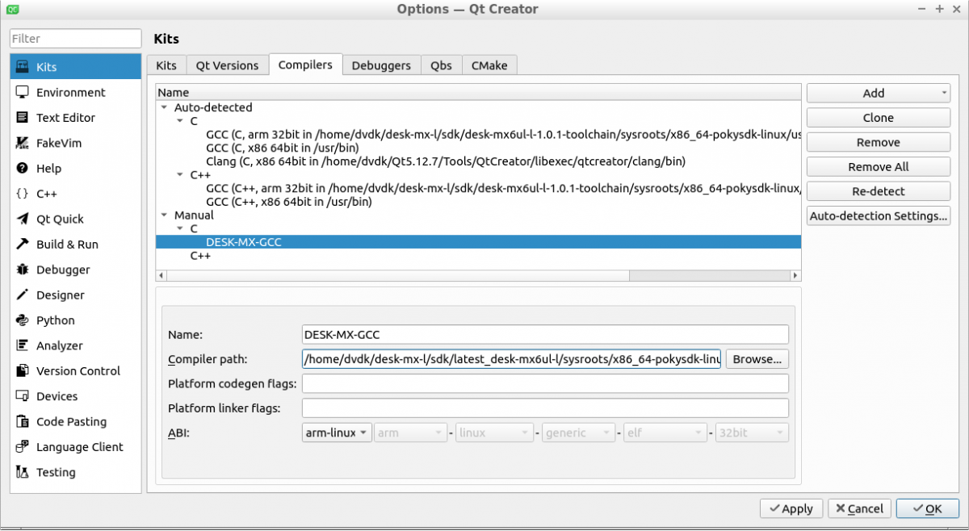Switch to the Qt Versions tab
Image resolution: width=969 pixels, height=531 pixels.
pos(227,66)
